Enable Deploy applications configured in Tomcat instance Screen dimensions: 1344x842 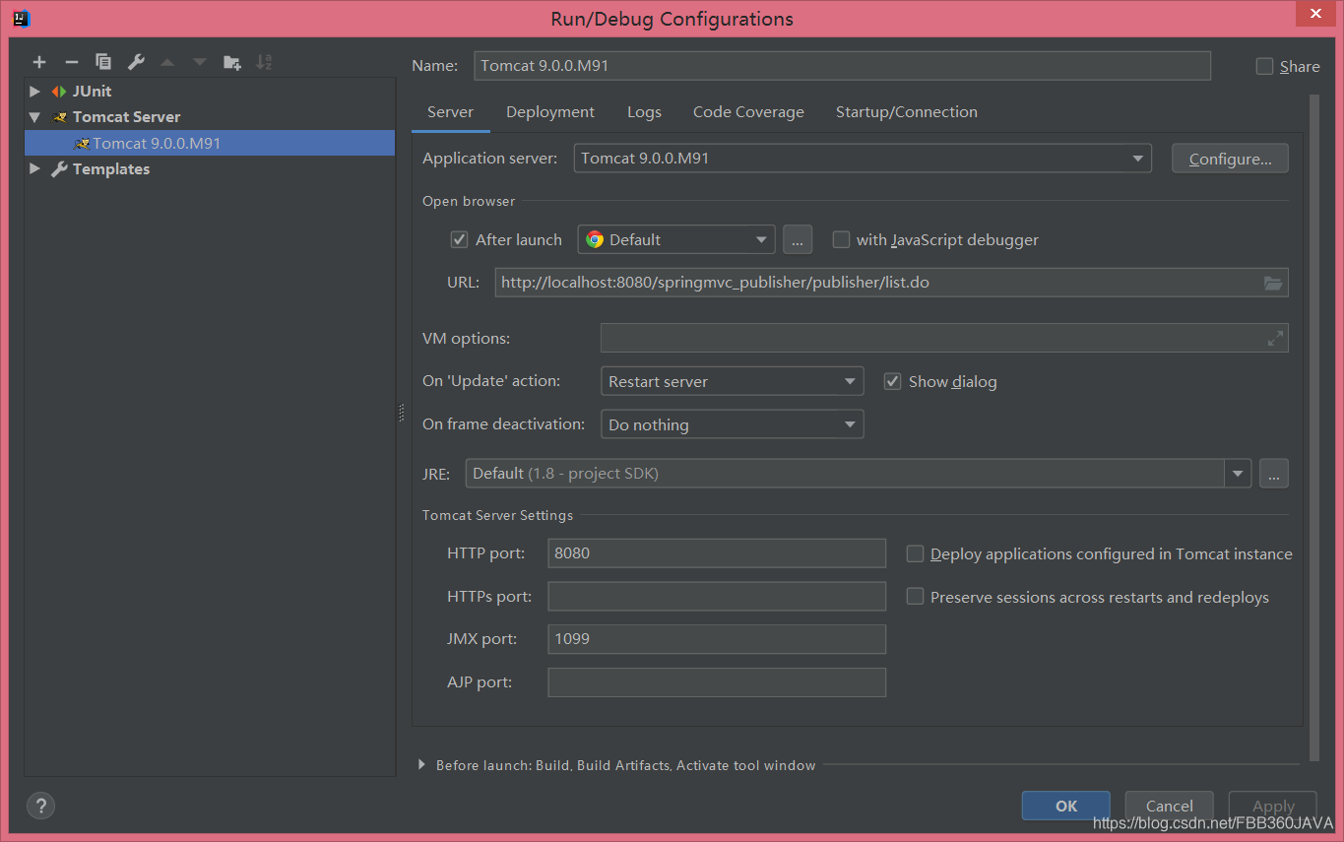click(915, 553)
